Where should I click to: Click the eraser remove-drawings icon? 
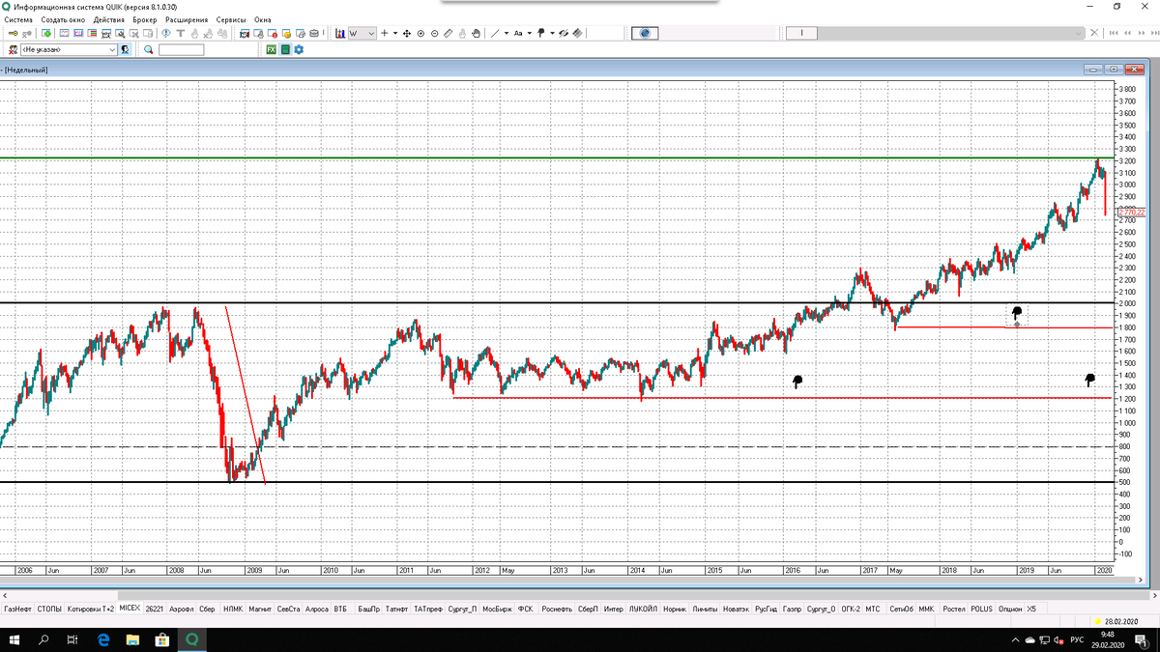coord(563,33)
